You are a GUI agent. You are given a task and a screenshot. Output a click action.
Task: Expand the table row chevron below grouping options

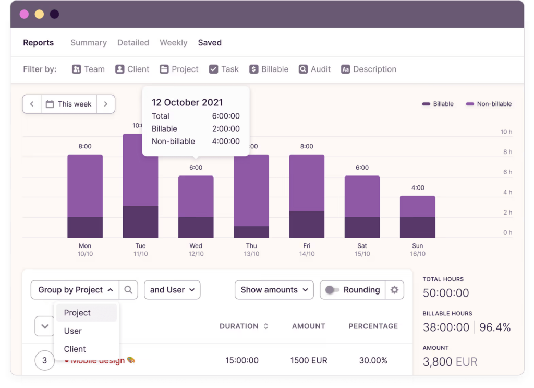[44, 326]
